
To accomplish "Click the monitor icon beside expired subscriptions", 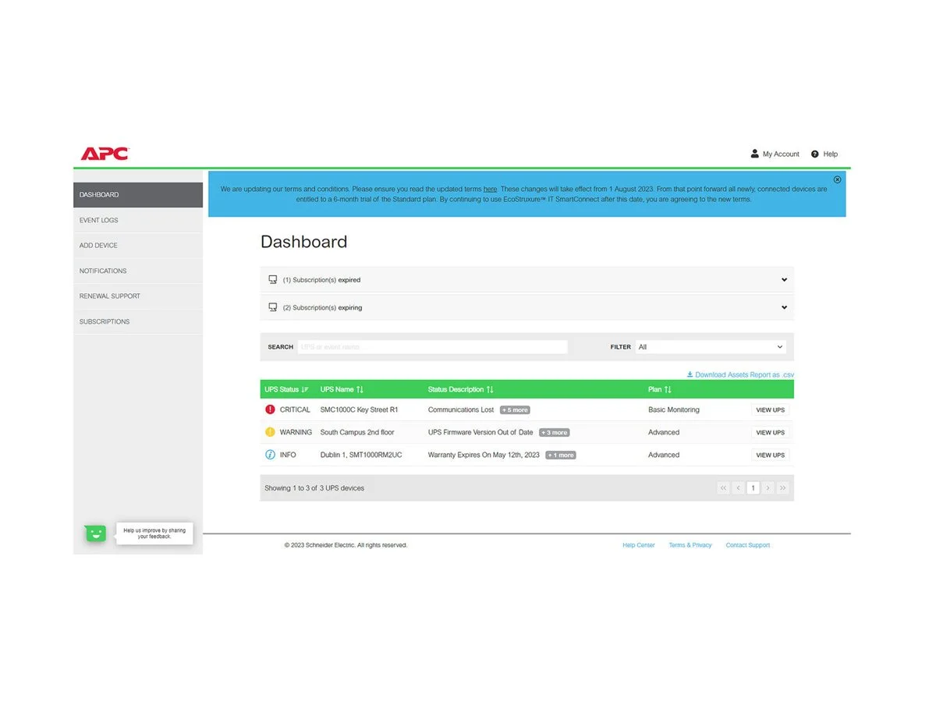I will click(273, 279).
